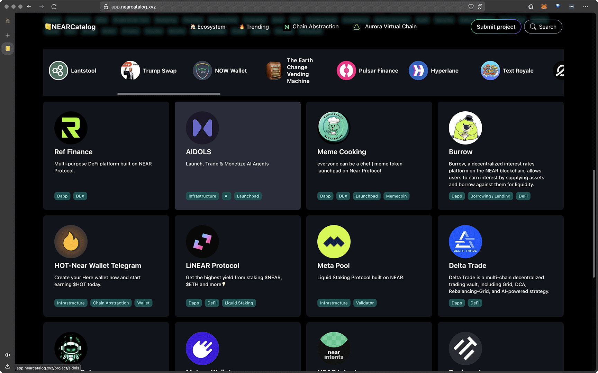Click the carousel horizontal scrollbar
Viewport: 598px width, 373px height.
(169, 94)
